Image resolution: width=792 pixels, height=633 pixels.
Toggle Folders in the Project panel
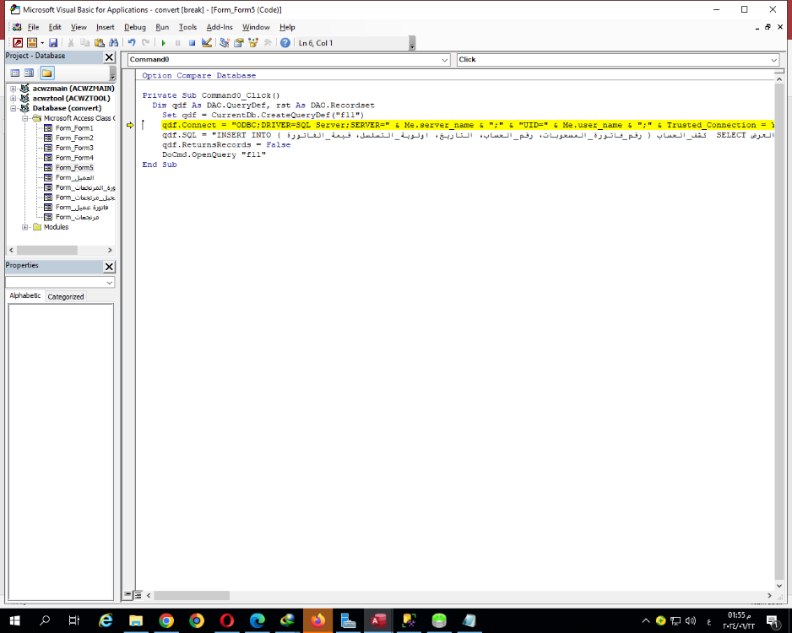47,73
